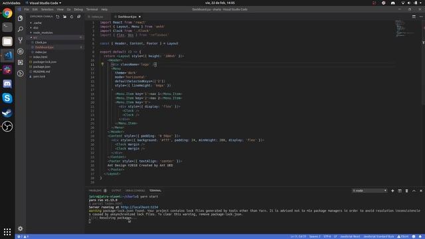Viewport: 425px width, 239px height.
Task: Kill the terminal with trash icon
Action: [x=406, y=191]
